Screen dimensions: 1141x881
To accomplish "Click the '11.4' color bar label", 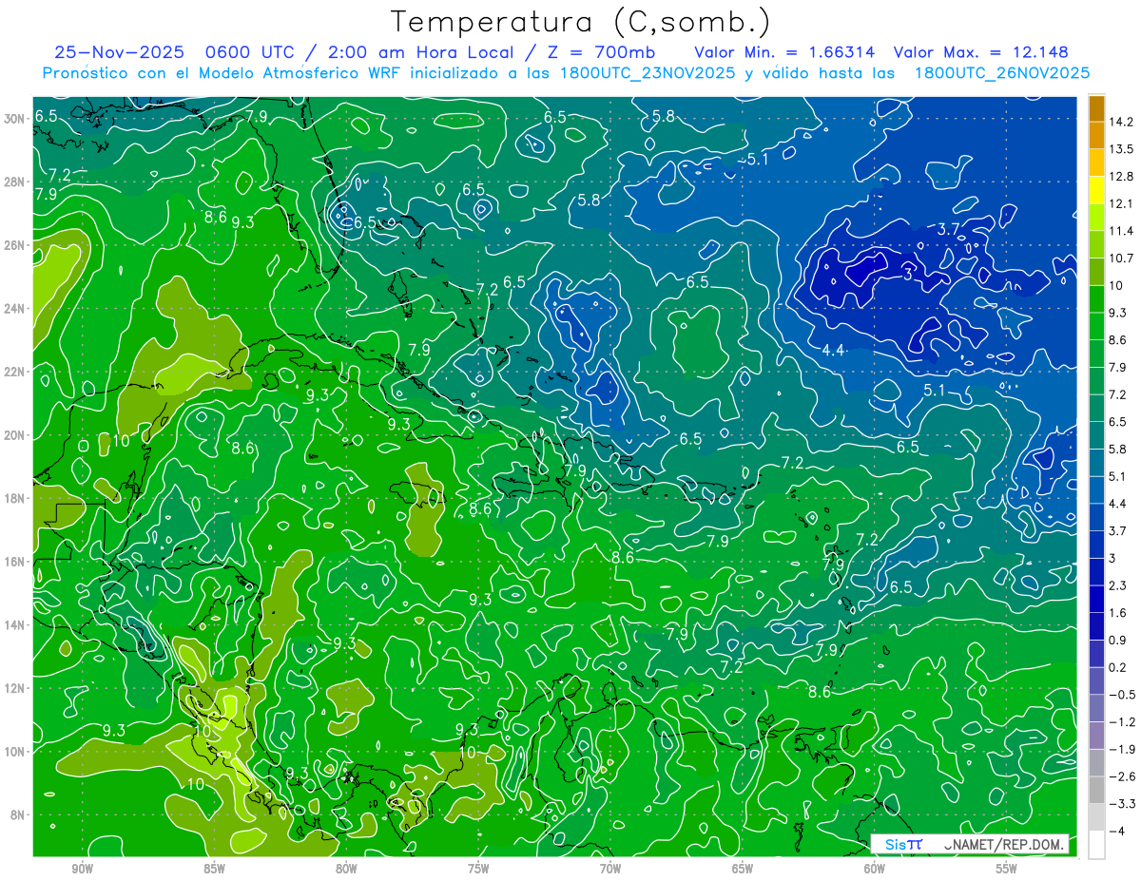I will click(x=1121, y=231).
